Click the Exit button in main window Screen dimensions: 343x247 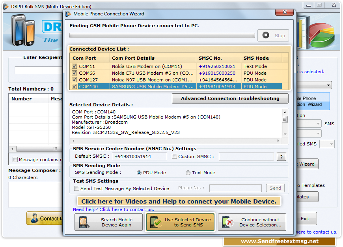(306, 219)
